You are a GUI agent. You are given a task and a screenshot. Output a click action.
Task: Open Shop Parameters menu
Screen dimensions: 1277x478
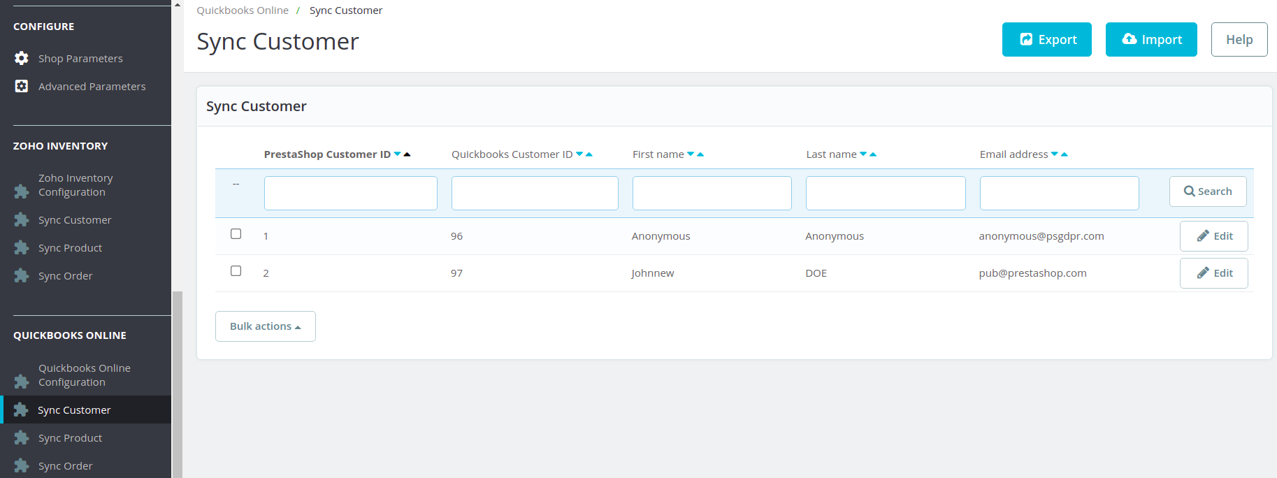coord(80,59)
